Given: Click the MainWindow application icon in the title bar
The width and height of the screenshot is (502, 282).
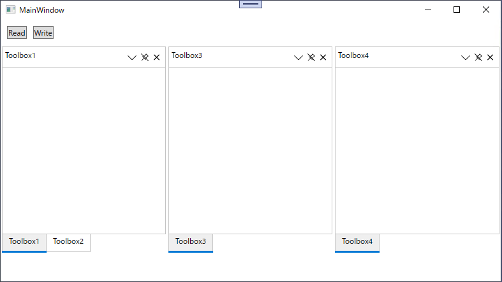Looking at the screenshot, I should tap(11, 10).
